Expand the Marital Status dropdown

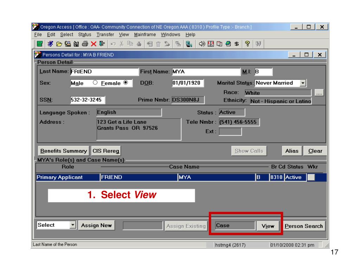click(303, 83)
